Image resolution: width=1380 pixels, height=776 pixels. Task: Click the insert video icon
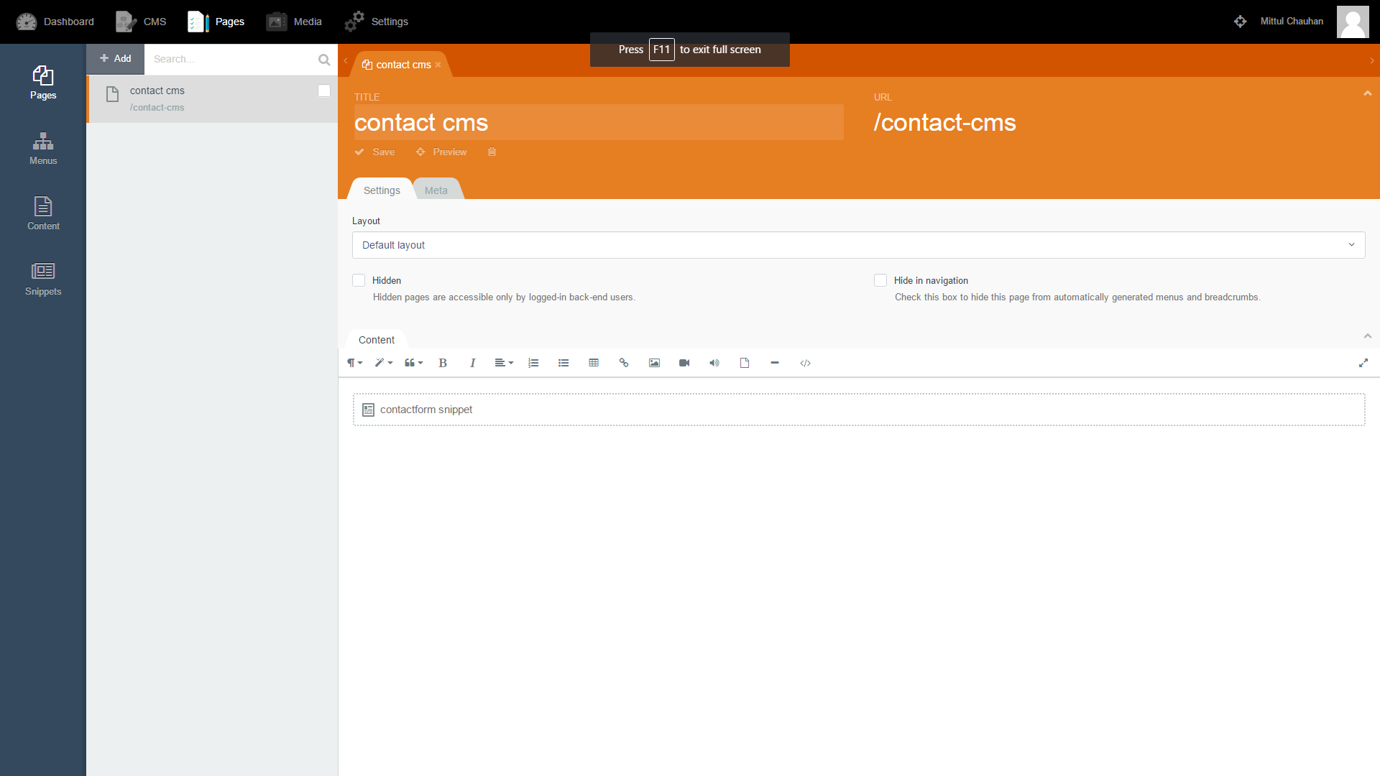(684, 362)
